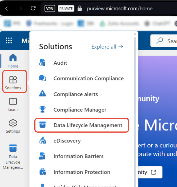
Task: Click the Compliance alerts warning icon
Action: click(x=42, y=94)
